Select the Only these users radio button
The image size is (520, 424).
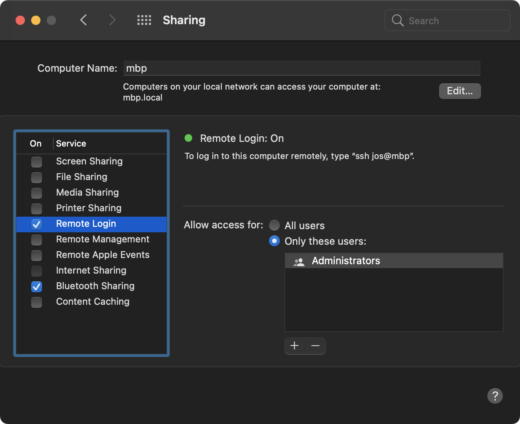pyautogui.click(x=274, y=241)
